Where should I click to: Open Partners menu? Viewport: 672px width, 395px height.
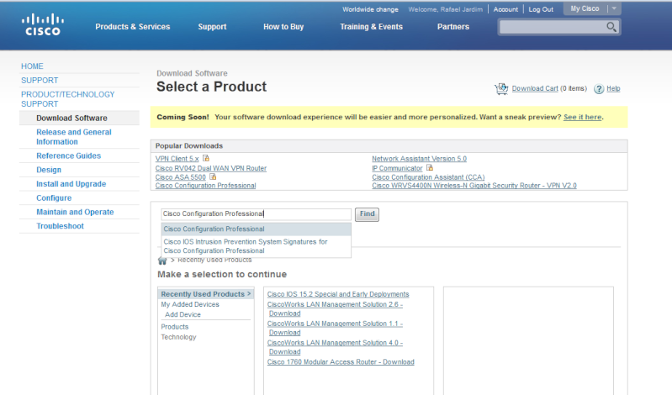[x=453, y=27]
